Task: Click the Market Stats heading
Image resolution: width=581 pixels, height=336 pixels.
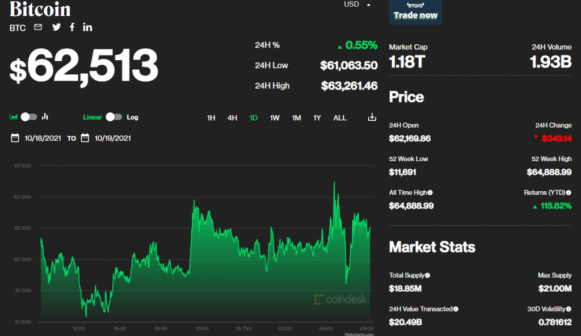Action: click(x=432, y=247)
